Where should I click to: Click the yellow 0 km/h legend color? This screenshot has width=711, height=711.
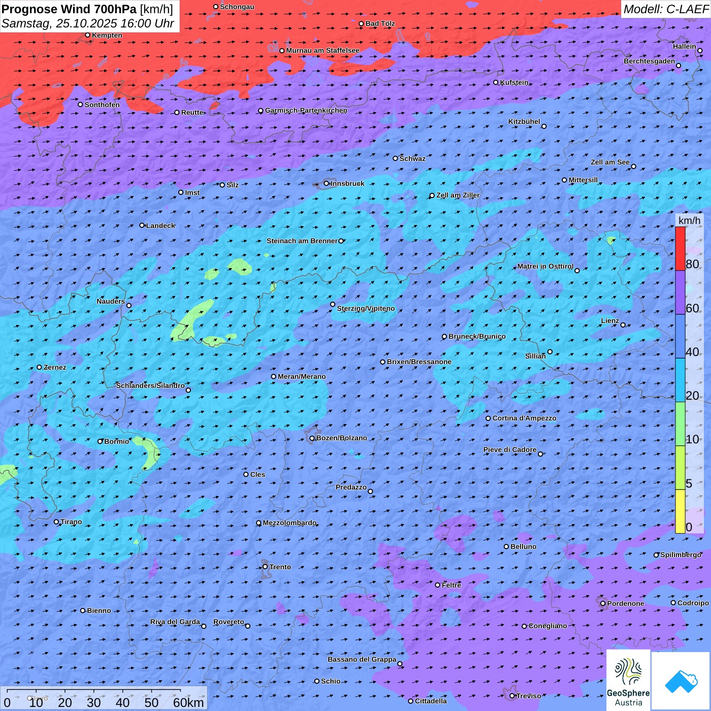click(x=680, y=511)
